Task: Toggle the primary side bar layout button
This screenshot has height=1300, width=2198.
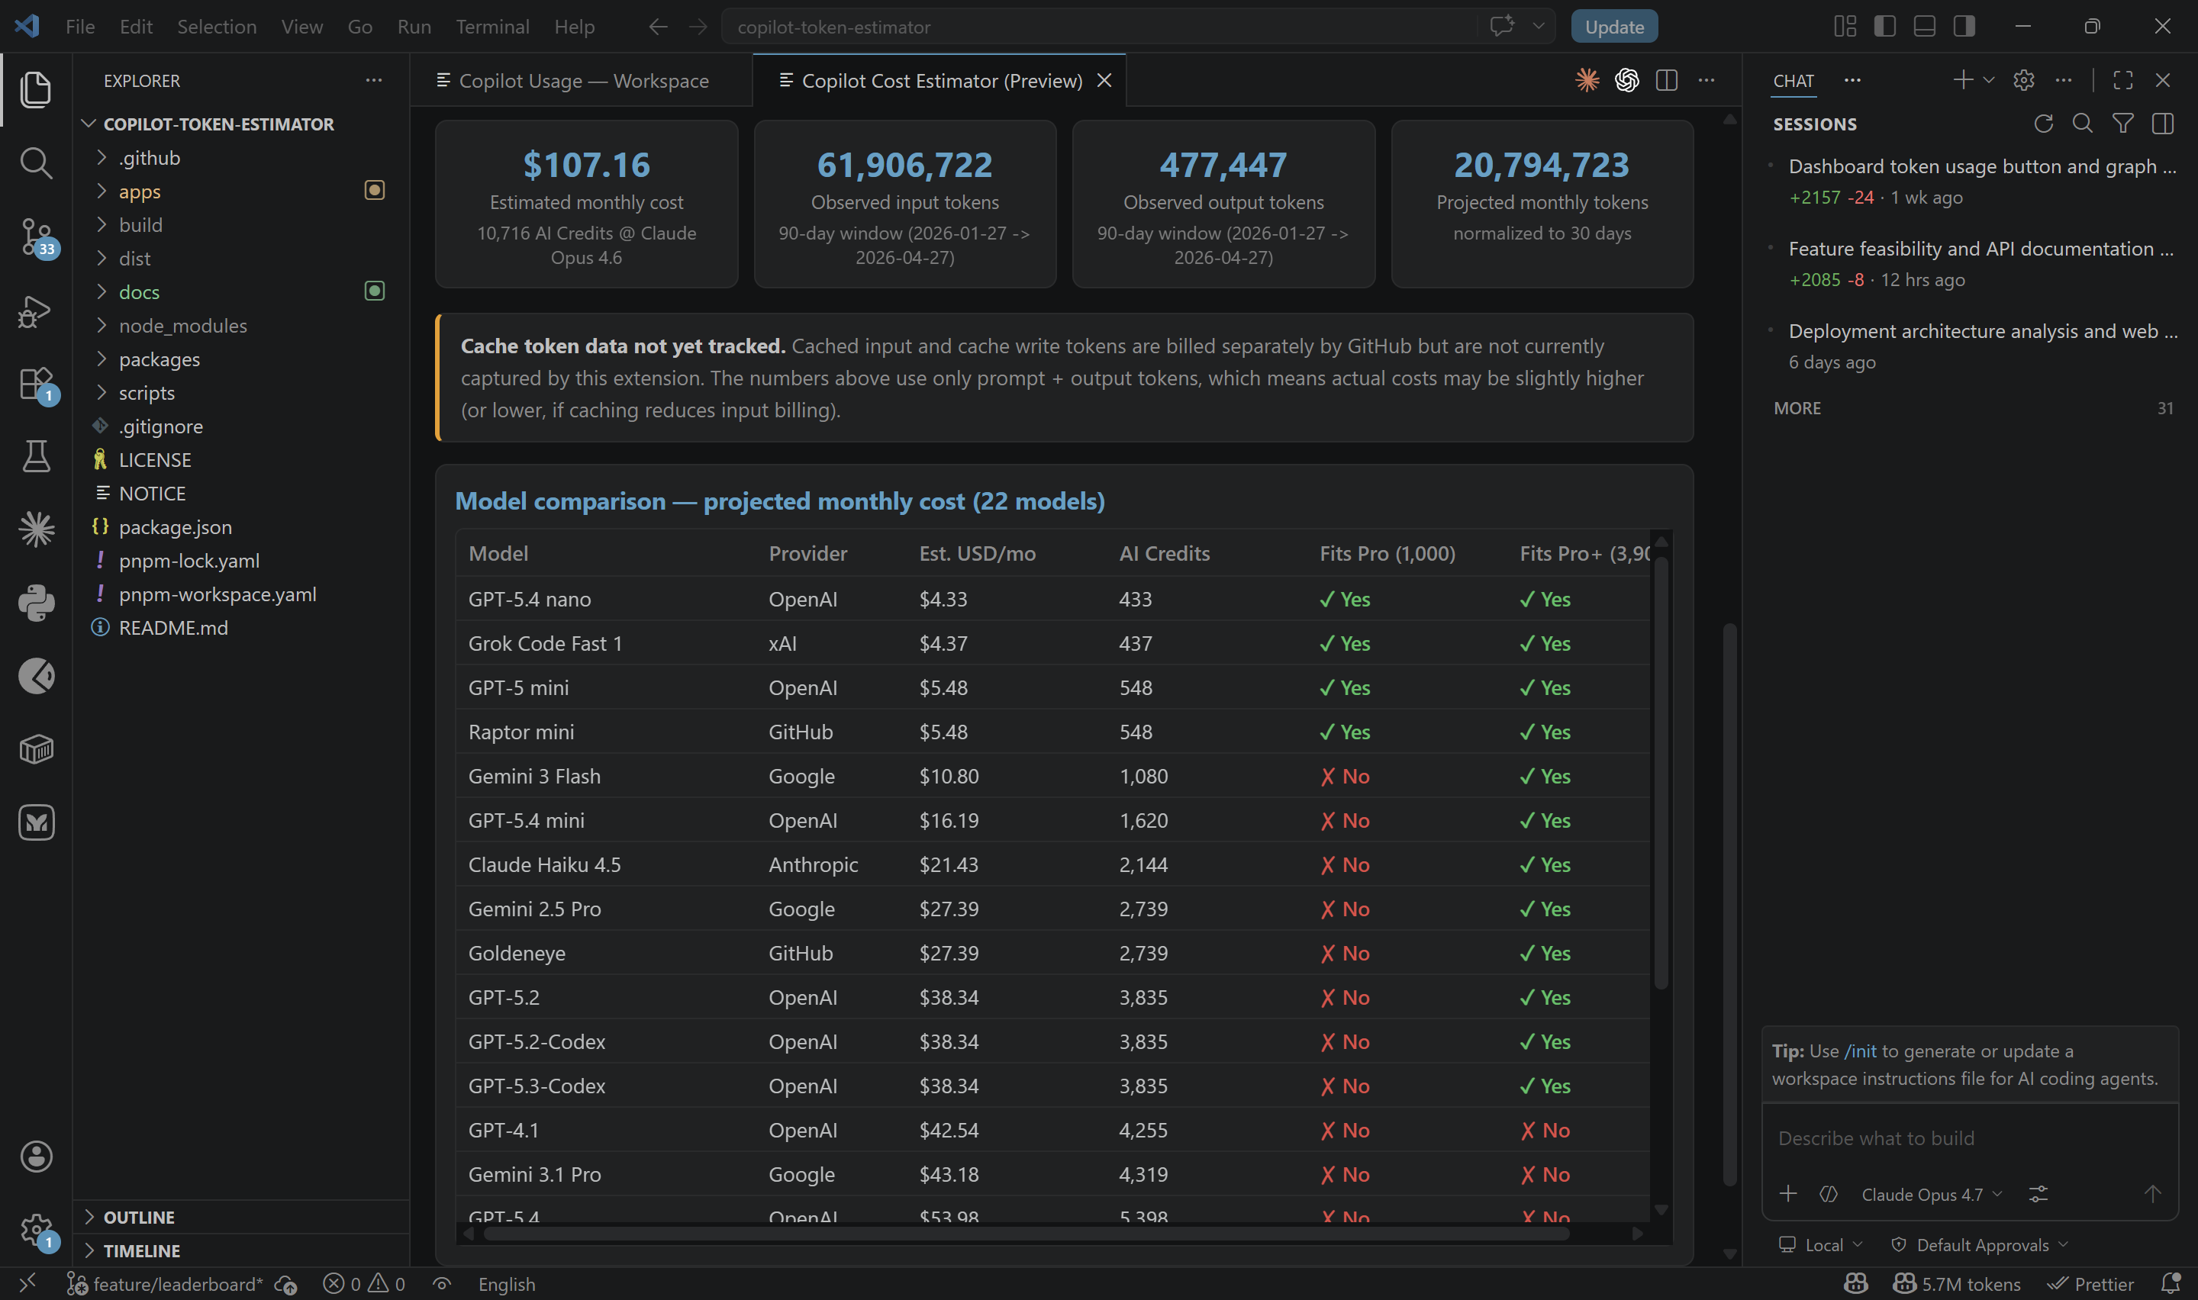Action: click(x=1884, y=26)
